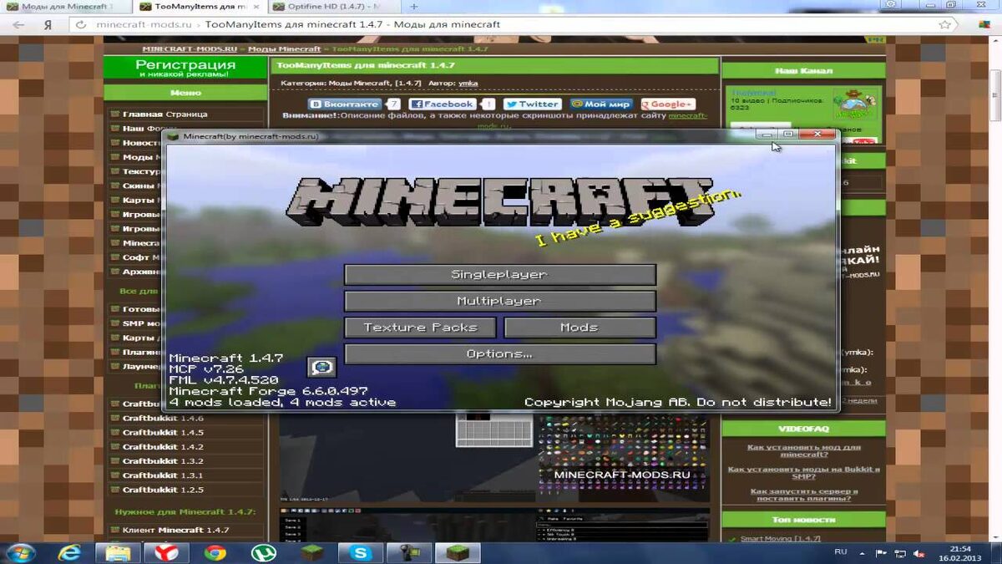
Task: Open 'Текстуры' item in site menu
Action: coord(142,171)
